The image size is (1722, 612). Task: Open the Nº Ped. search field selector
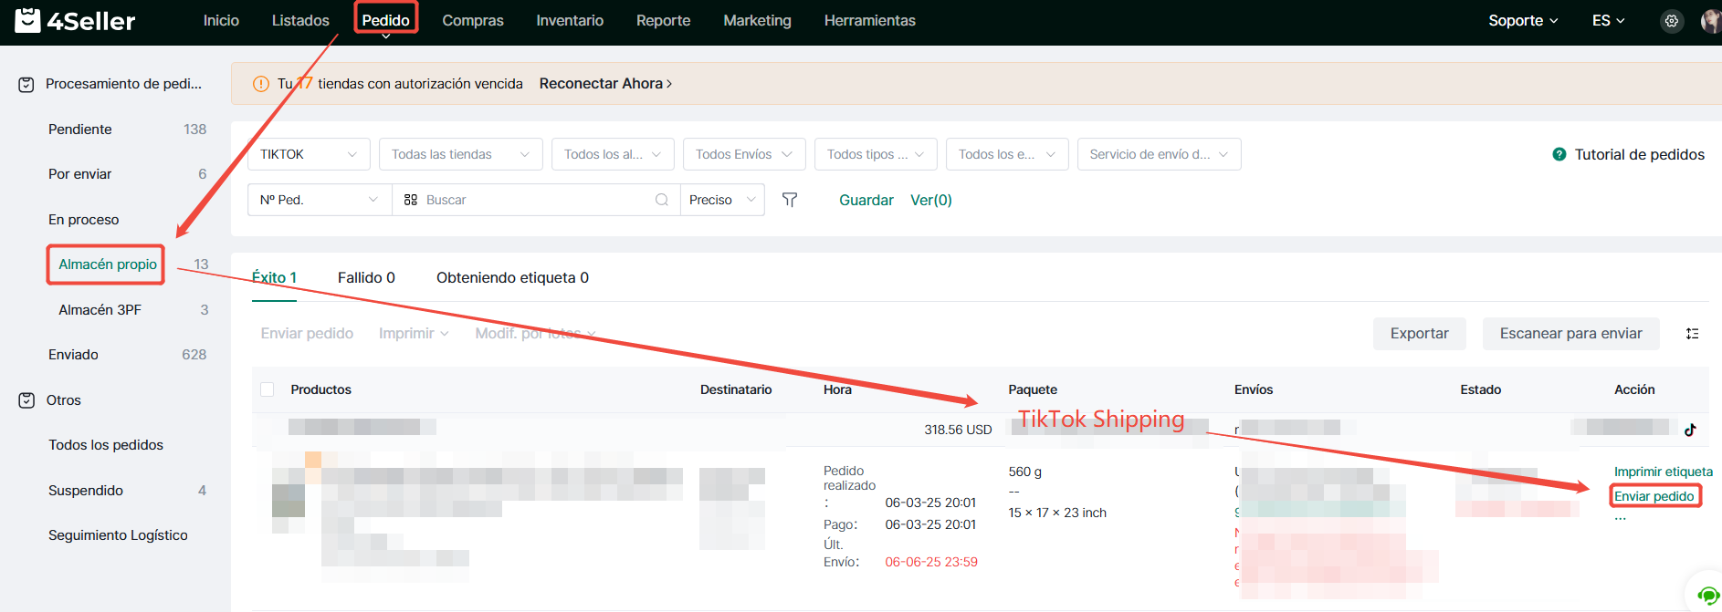[320, 200]
